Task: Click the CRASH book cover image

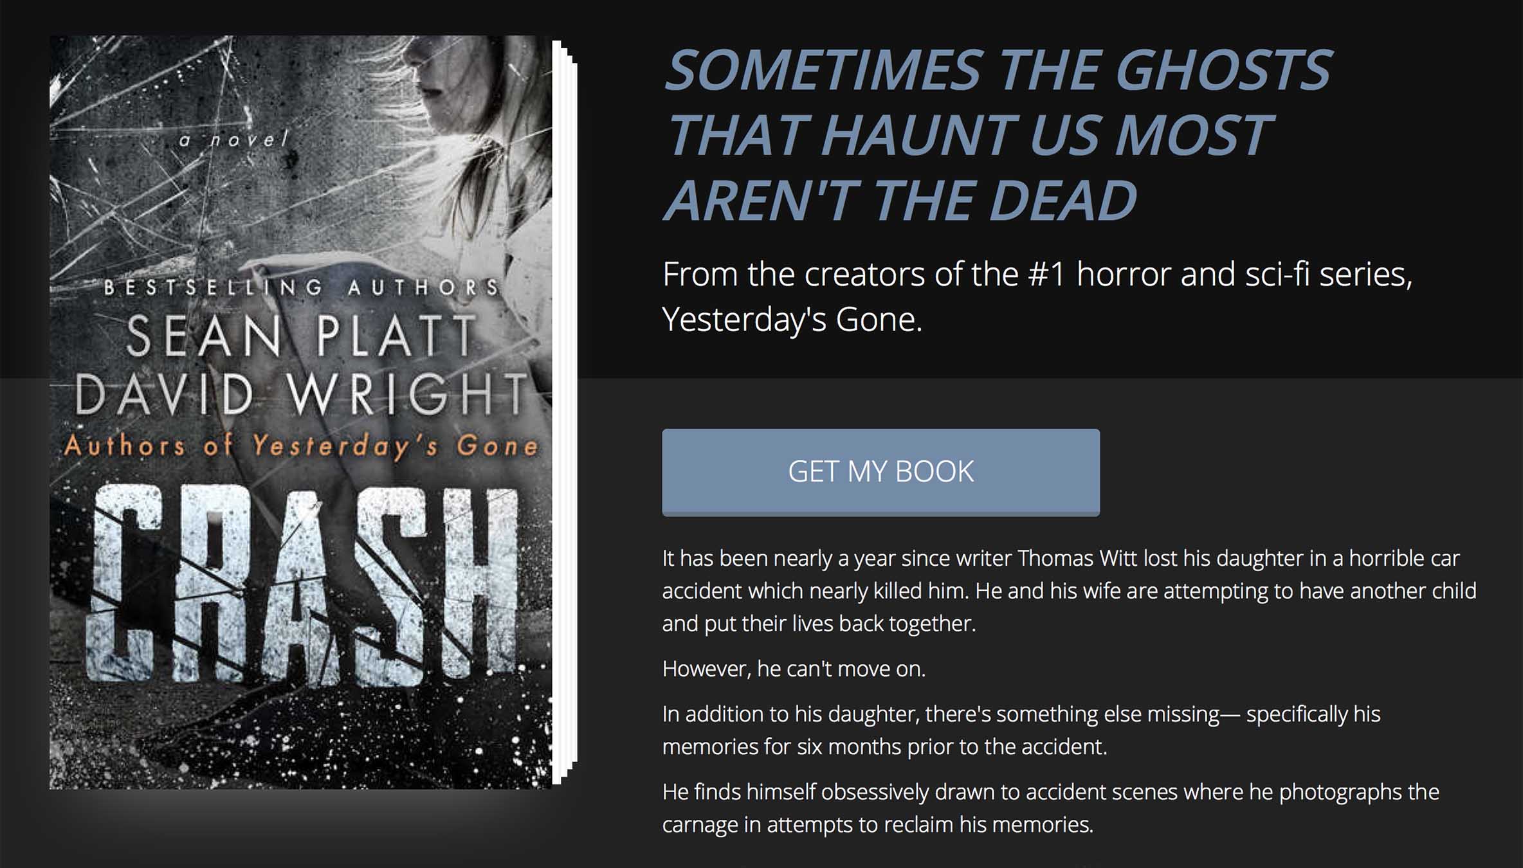Action: click(x=301, y=412)
